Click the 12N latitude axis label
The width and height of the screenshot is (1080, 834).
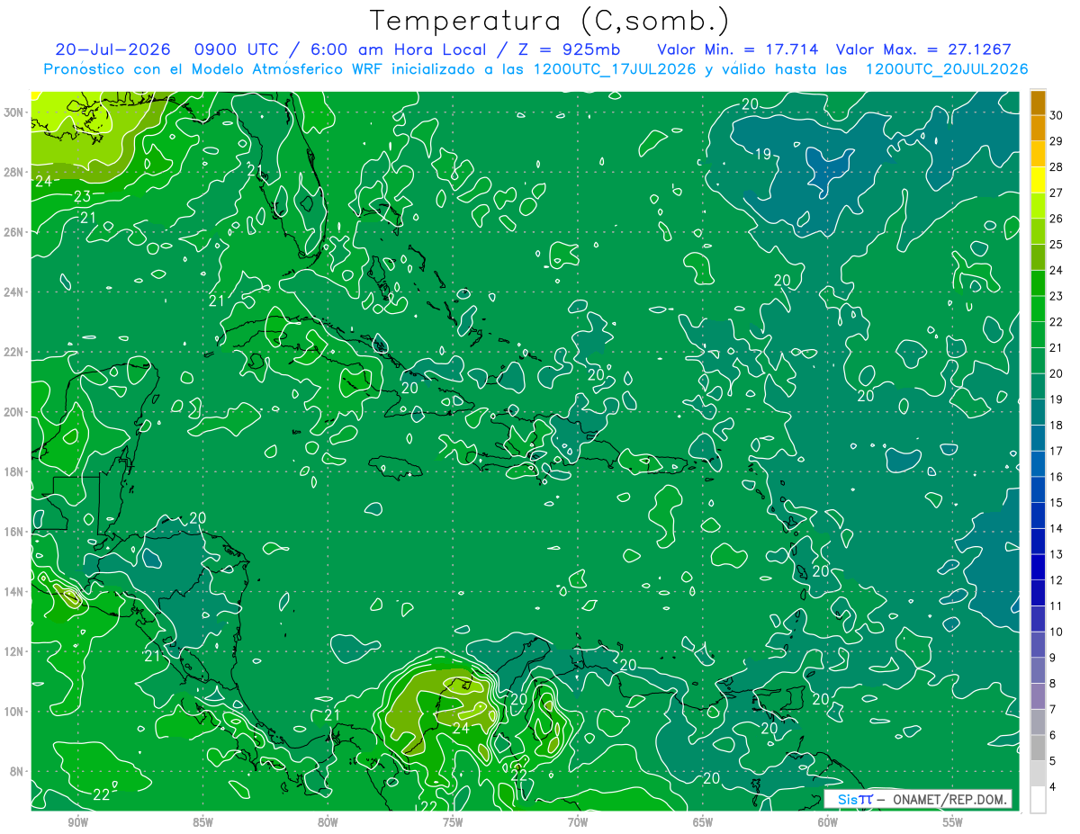point(13,651)
